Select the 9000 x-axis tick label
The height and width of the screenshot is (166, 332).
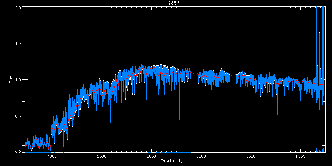pos(301,156)
